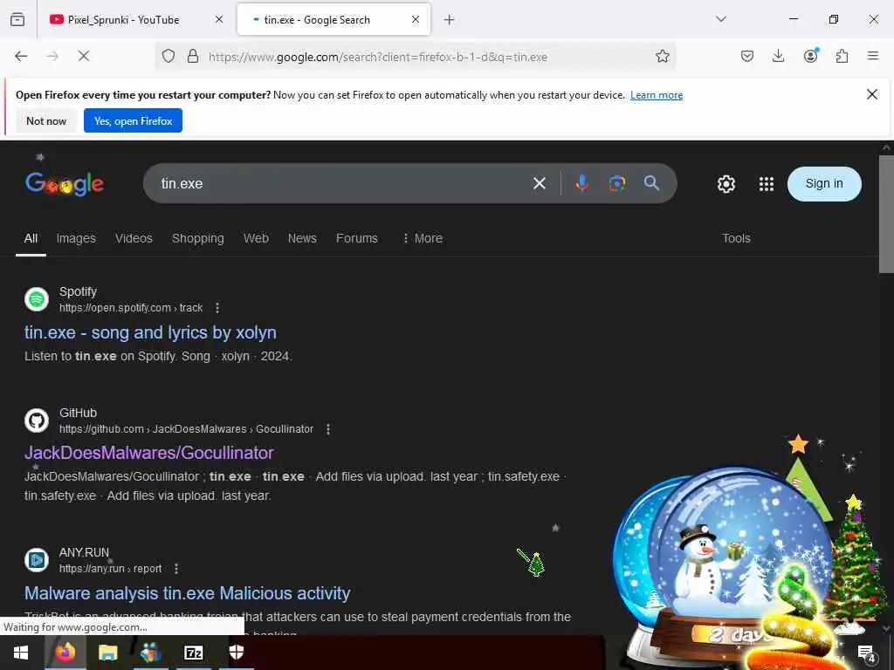The image size is (894, 670).
Task: Click the URL address bar
Action: click(415, 57)
